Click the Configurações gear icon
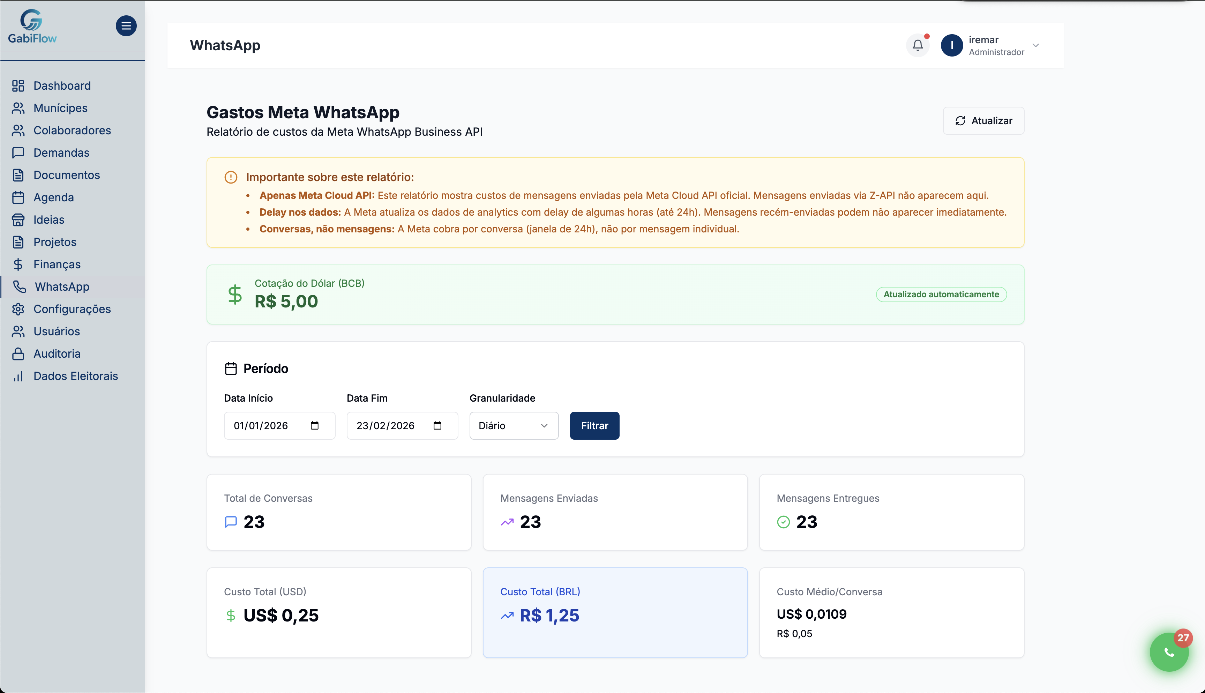1205x693 pixels. (x=18, y=309)
